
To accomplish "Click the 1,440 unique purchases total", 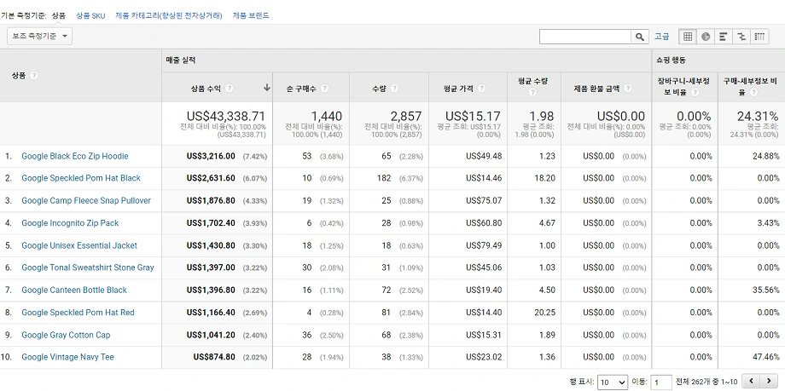I will pos(327,117).
